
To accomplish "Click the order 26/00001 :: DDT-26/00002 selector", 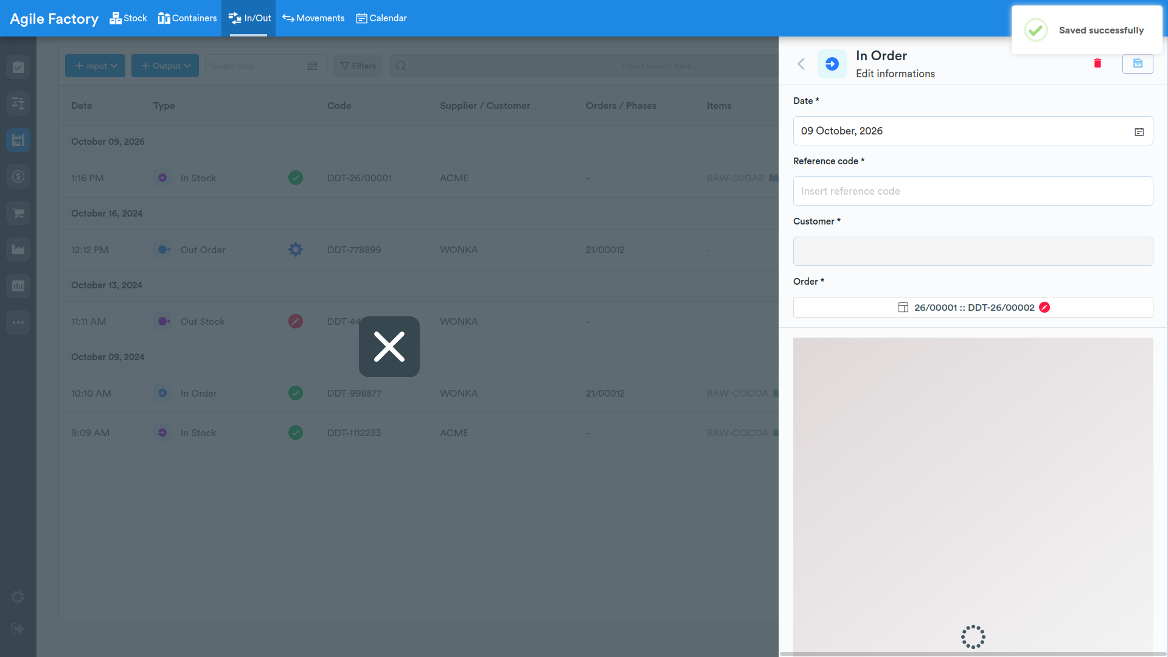I will point(973,307).
